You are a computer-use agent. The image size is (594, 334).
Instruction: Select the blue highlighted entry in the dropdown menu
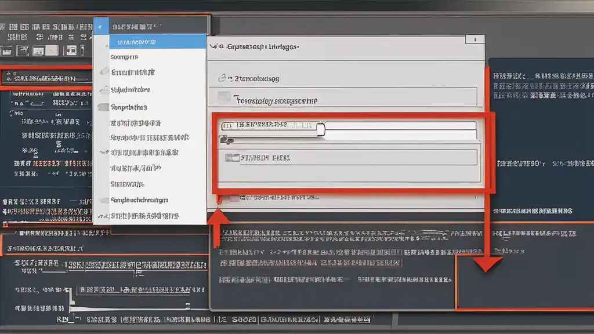(x=158, y=42)
